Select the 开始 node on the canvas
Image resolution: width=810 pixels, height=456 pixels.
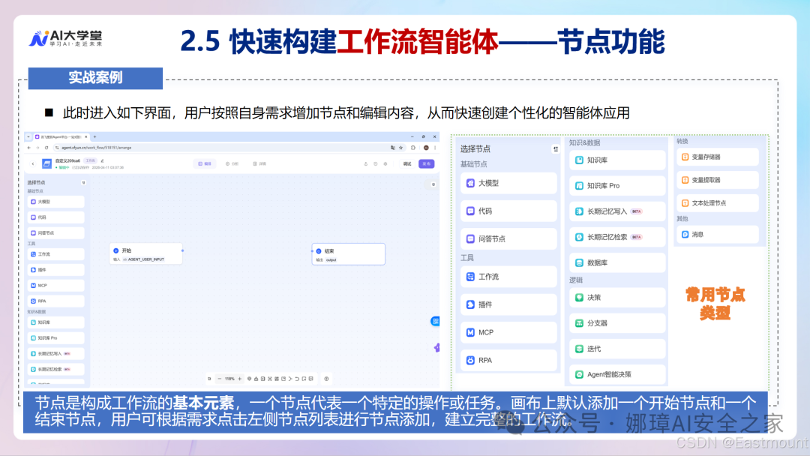[146, 254]
